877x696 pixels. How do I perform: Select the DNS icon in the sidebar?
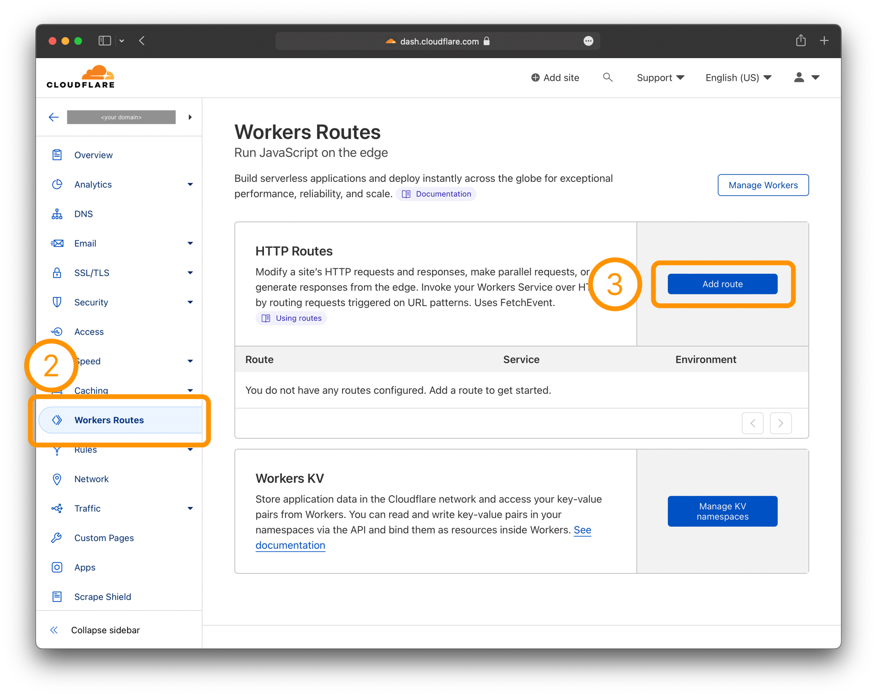point(57,214)
